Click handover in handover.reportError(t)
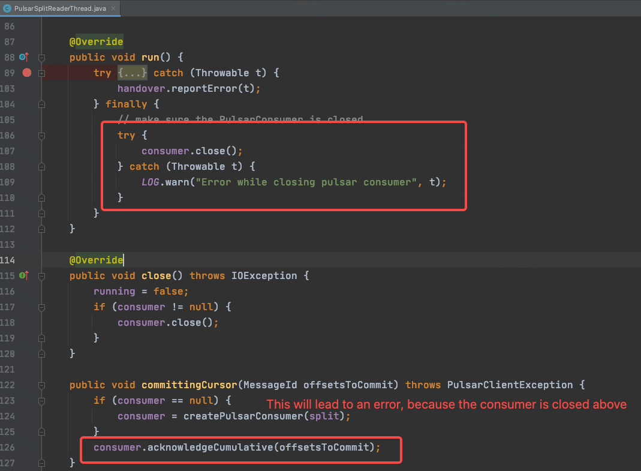This screenshot has height=471, width=641. 142,88
